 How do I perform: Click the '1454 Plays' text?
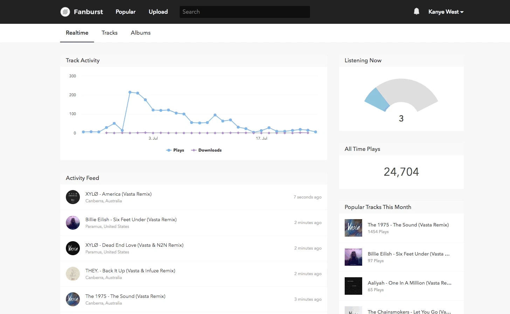[378, 232]
